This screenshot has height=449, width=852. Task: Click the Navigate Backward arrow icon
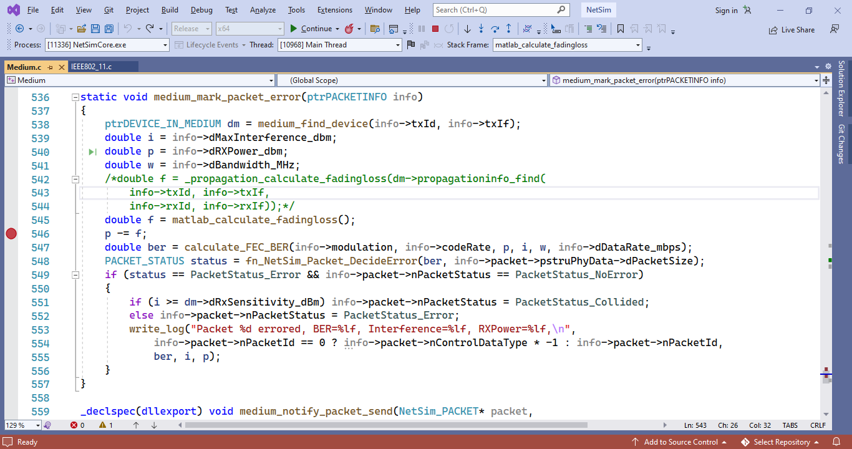(x=19, y=29)
